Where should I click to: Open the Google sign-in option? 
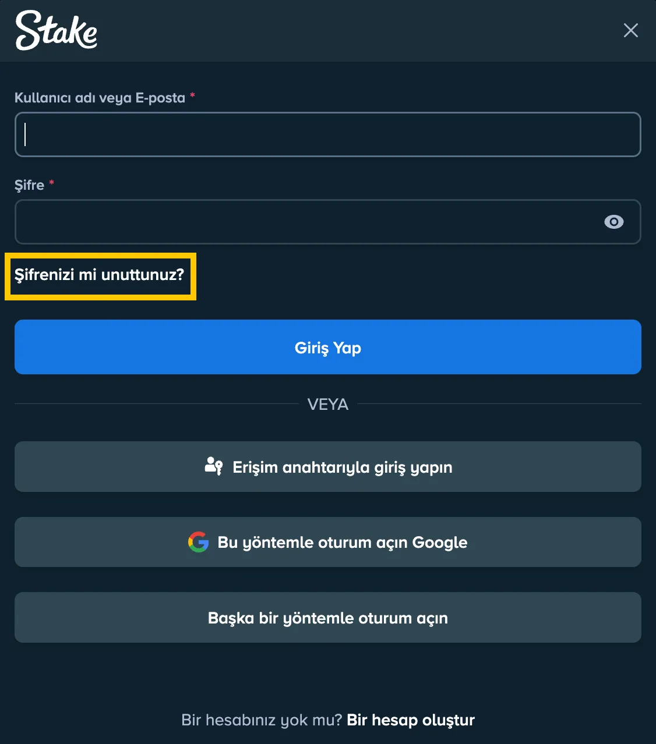coord(328,542)
